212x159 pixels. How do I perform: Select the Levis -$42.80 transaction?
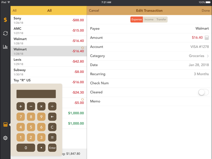(x=49, y=61)
